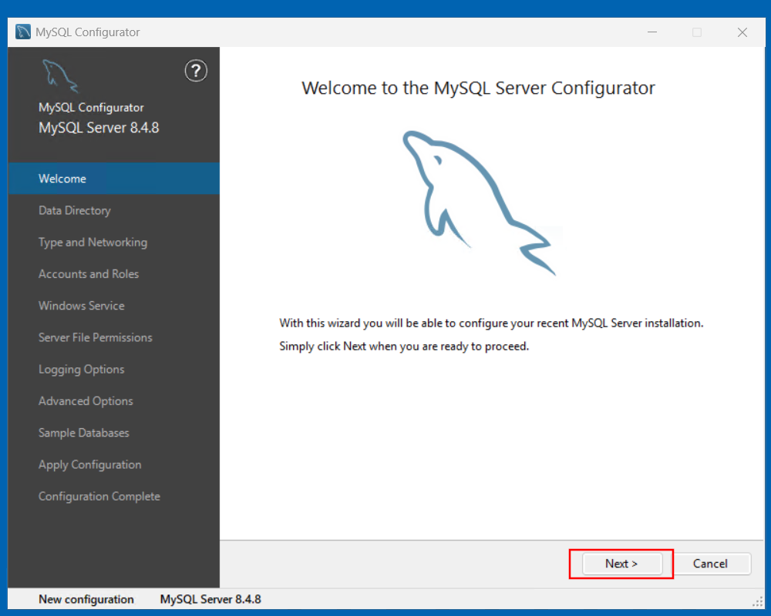The height and width of the screenshot is (616, 771).
Task: Click the window resize grip in corner
Action: pos(758,601)
